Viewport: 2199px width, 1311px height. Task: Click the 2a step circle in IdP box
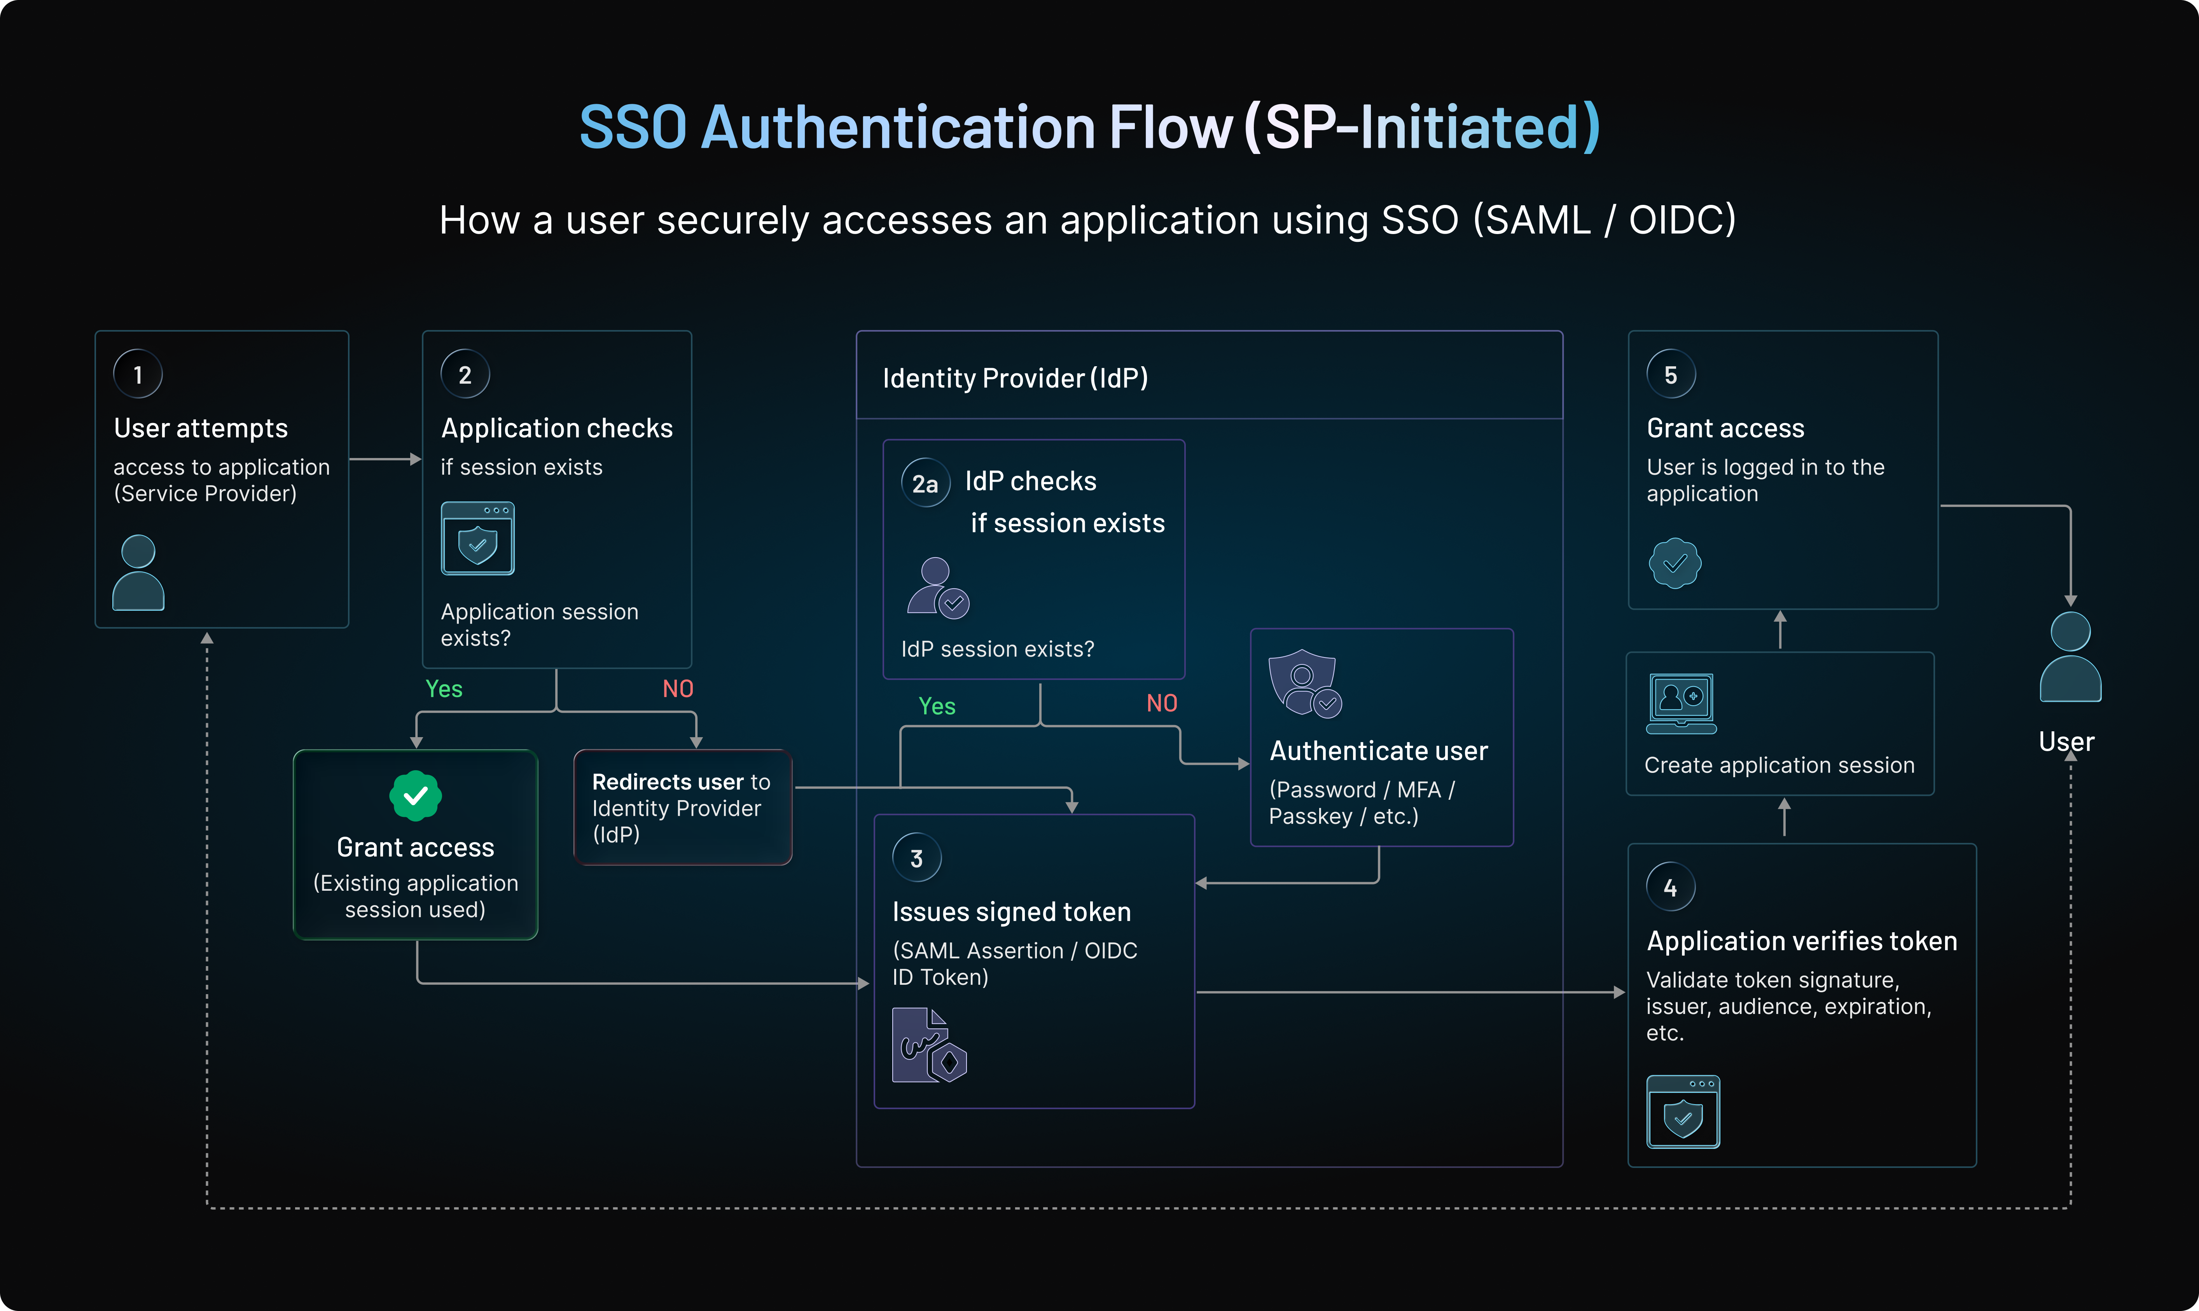click(x=926, y=483)
